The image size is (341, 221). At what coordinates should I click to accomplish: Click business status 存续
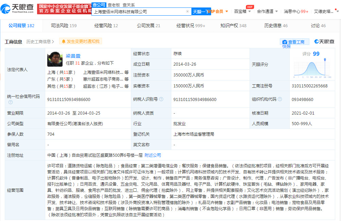[x=177, y=54]
